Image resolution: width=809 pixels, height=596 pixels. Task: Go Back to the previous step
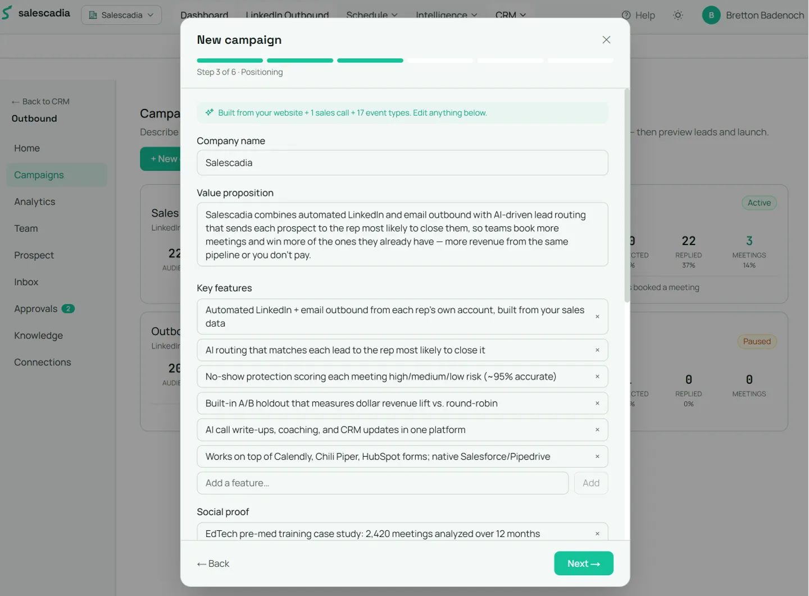click(213, 563)
